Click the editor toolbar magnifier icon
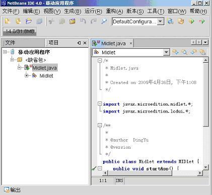 184,52
